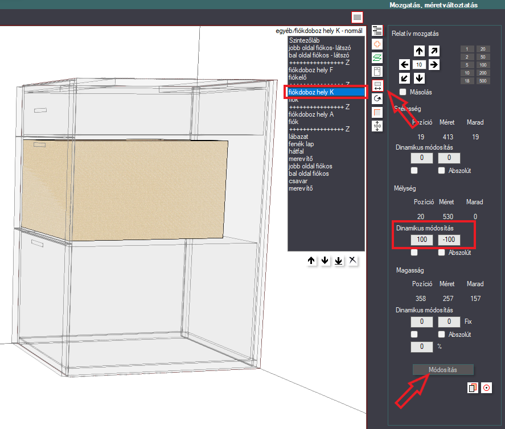The height and width of the screenshot is (429, 505).
Task: Select 'fiókdoboz hely A' list entry
Action: [x=311, y=114]
